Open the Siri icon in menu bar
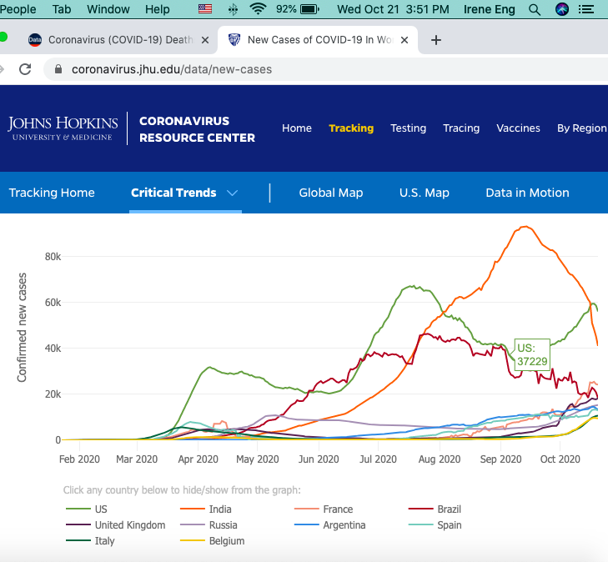Image resolution: width=608 pixels, height=562 pixels. click(x=561, y=9)
